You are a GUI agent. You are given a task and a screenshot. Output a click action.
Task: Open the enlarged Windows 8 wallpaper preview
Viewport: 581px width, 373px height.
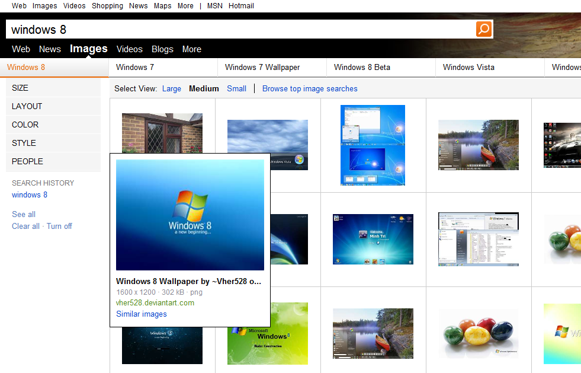click(190, 215)
